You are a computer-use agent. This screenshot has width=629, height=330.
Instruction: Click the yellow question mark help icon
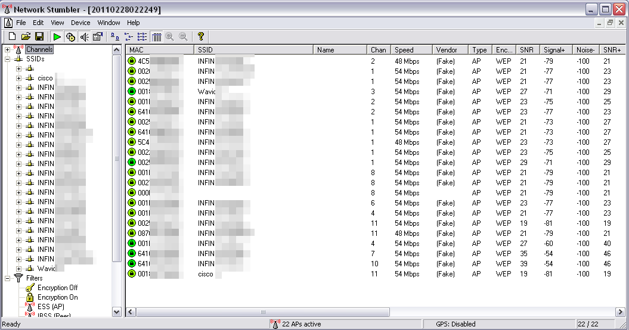[x=201, y=37]
